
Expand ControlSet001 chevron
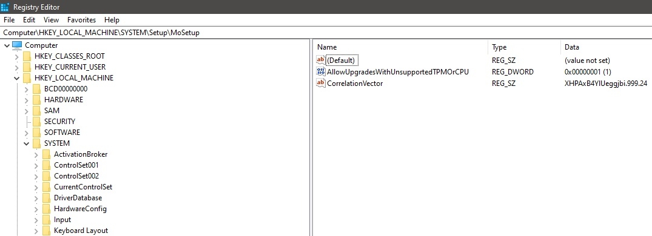(x=36, y=165)
